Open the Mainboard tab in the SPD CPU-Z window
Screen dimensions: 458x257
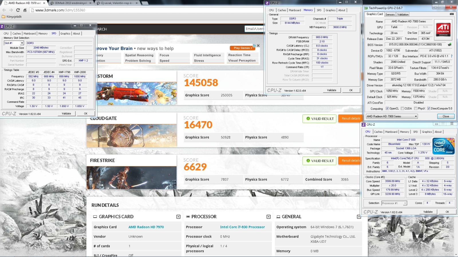[x=29, y=33]
